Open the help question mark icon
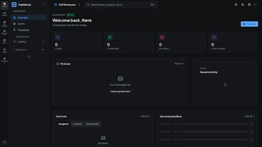This screenshot has height=147, width=262. coord(249,5)
